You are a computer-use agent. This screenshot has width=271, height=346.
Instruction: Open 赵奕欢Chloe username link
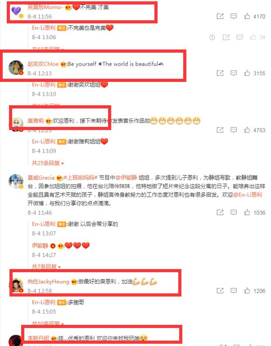[x=43, y=64]
